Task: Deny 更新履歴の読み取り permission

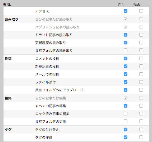Action: click(x=141, y=43)
